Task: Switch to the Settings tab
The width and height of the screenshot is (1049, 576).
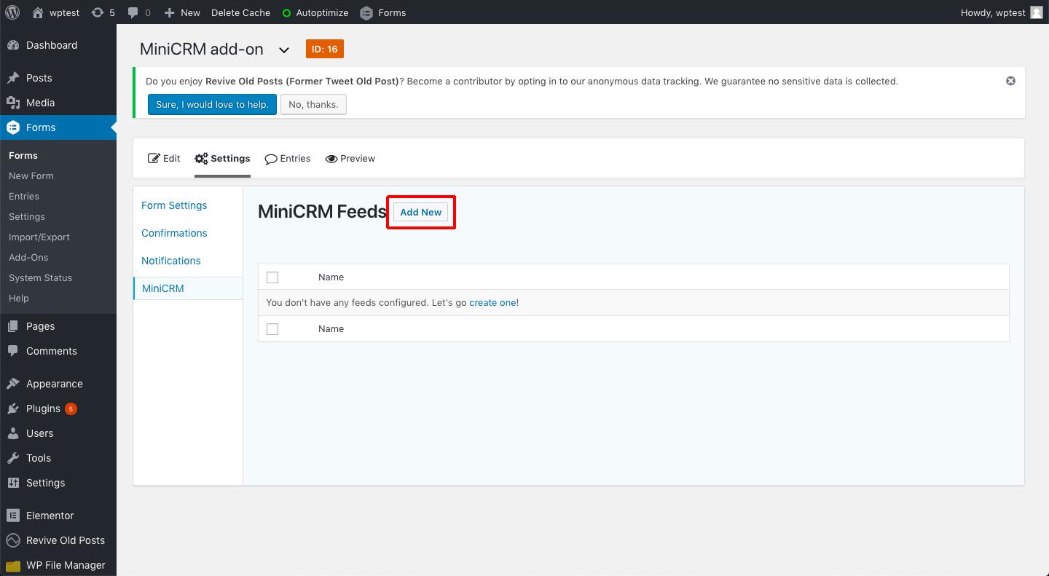Action: [222, 158]
